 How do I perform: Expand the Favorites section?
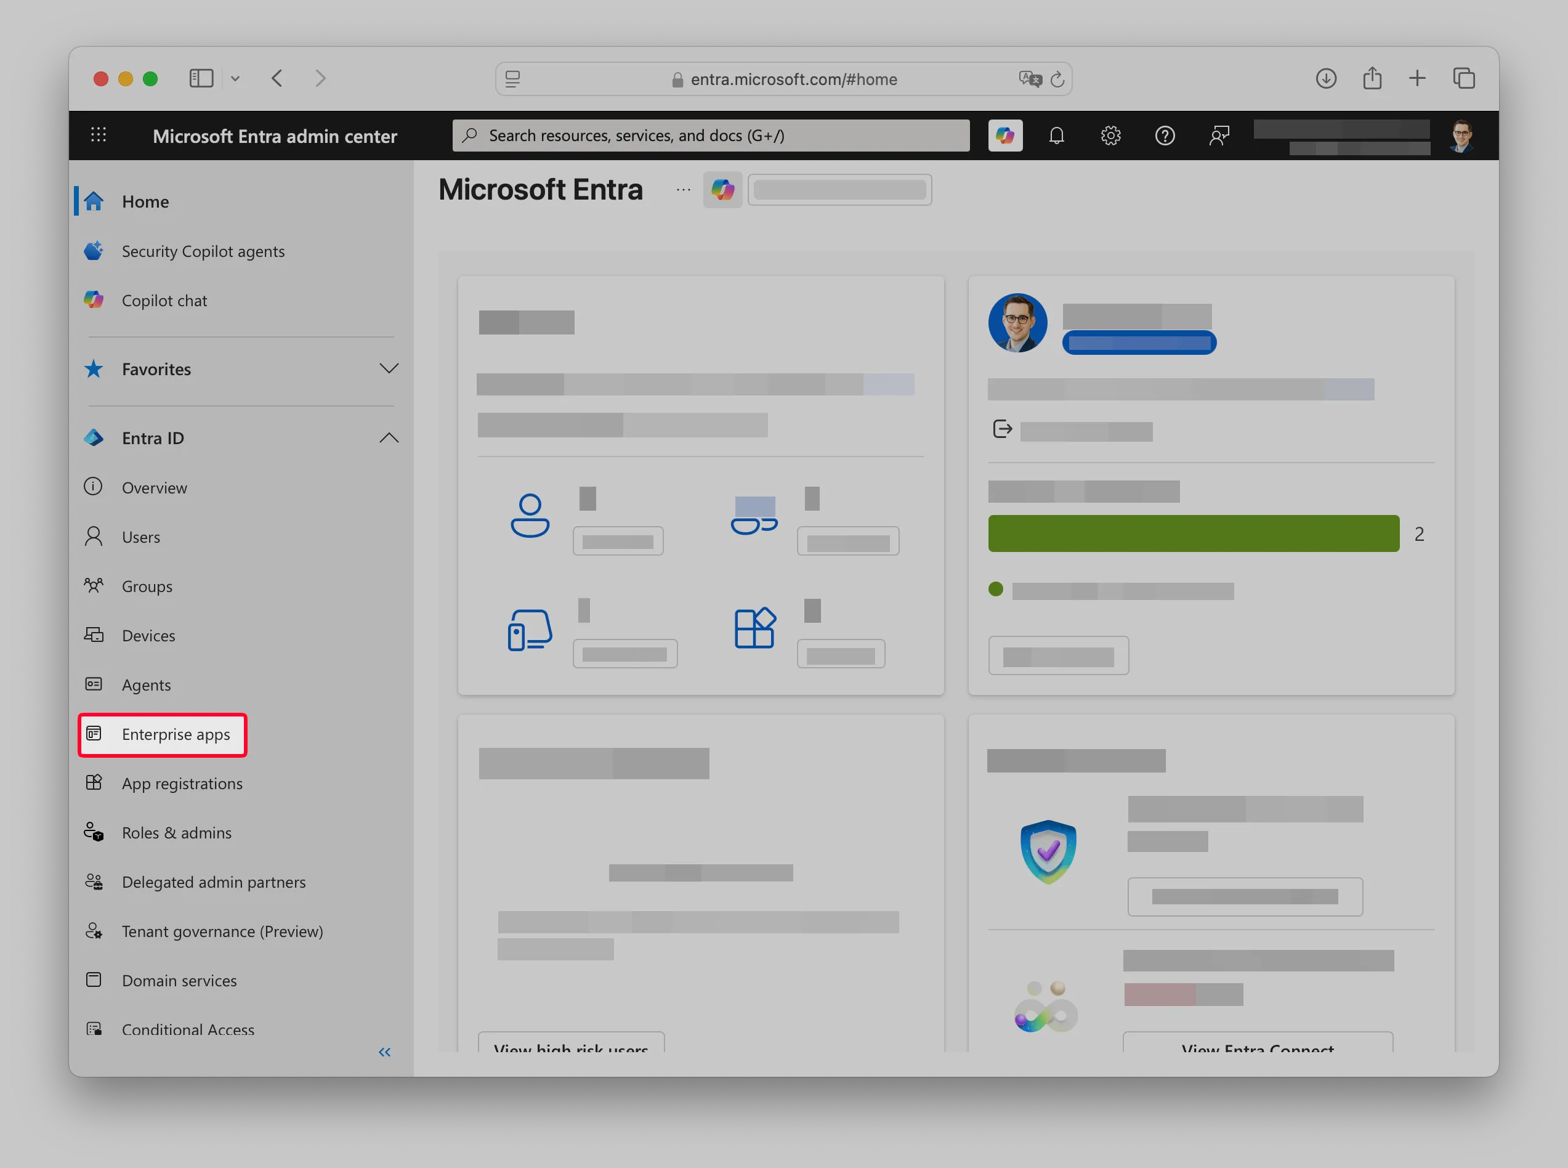389,368
